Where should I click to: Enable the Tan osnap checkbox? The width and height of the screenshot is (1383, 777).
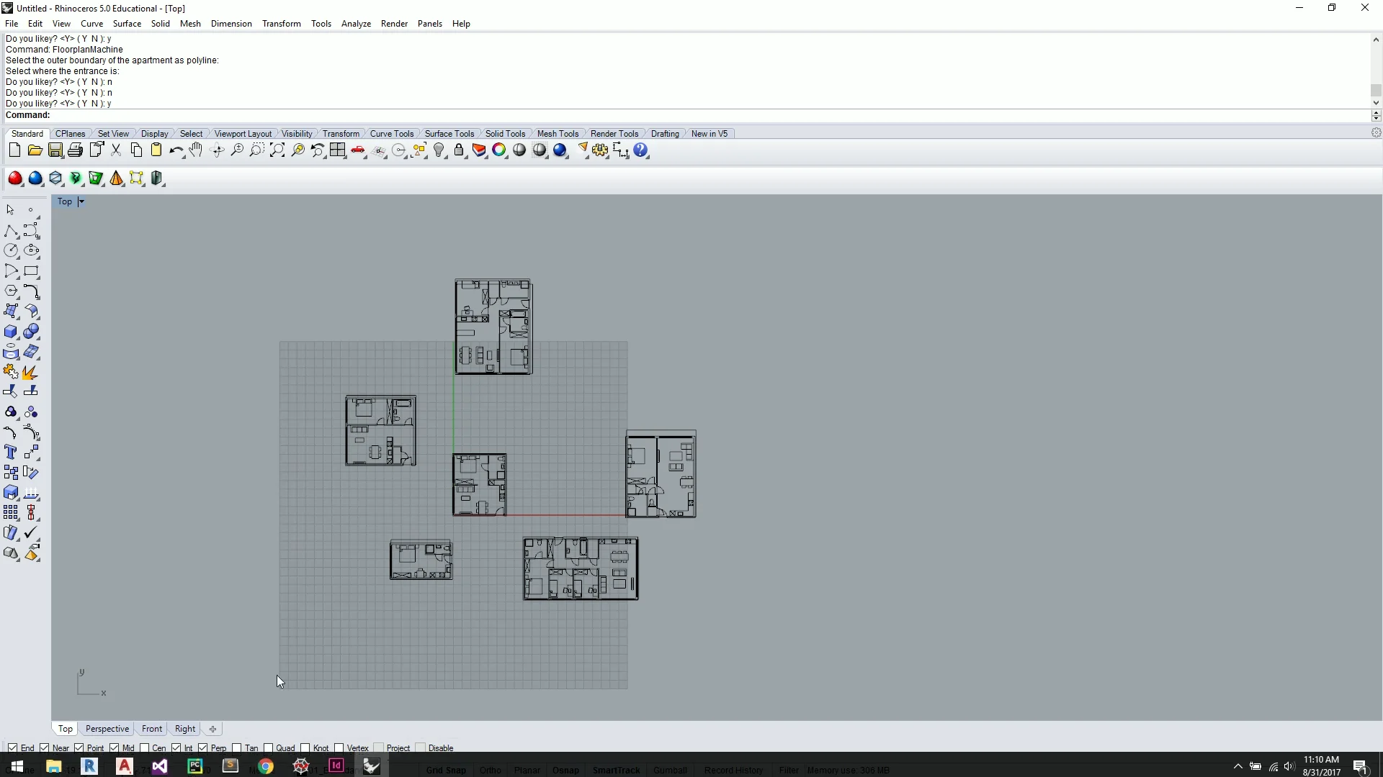[237, 748]
